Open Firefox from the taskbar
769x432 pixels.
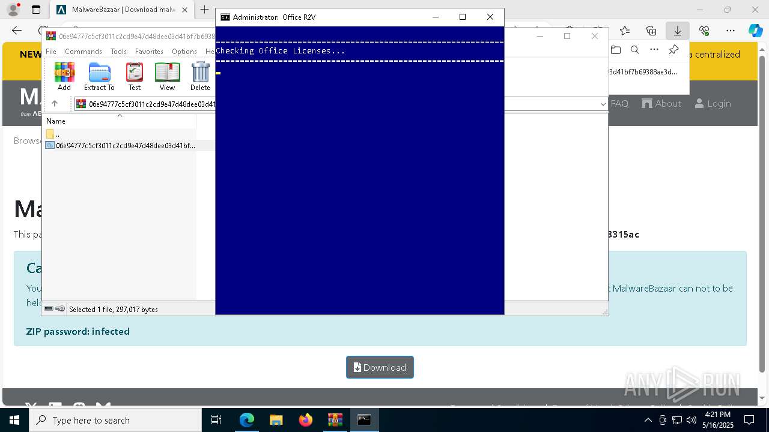pyautogui.click(x=305, y=420)
